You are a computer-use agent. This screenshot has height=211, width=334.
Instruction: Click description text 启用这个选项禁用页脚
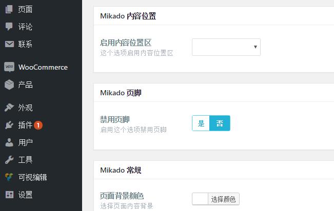click(x=133, y=130)
